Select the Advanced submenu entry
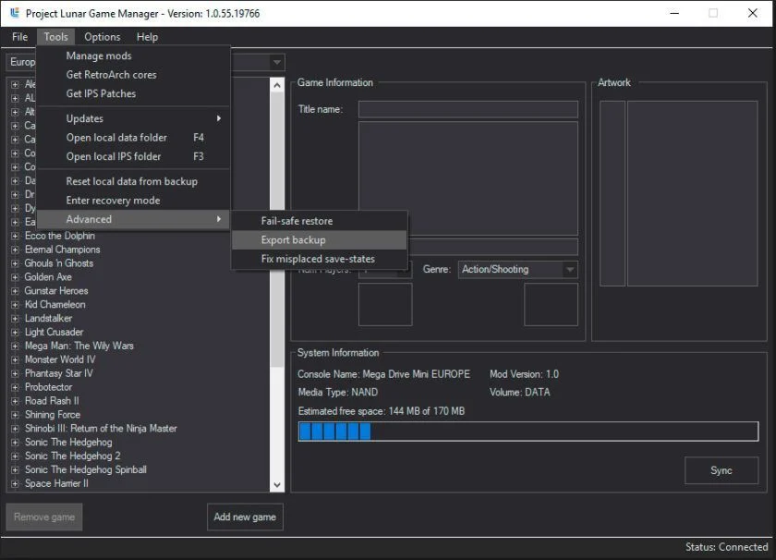 (x=134, y=219)
